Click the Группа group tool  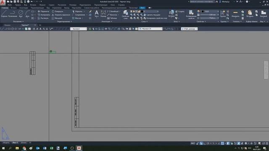tap(223, 14)
